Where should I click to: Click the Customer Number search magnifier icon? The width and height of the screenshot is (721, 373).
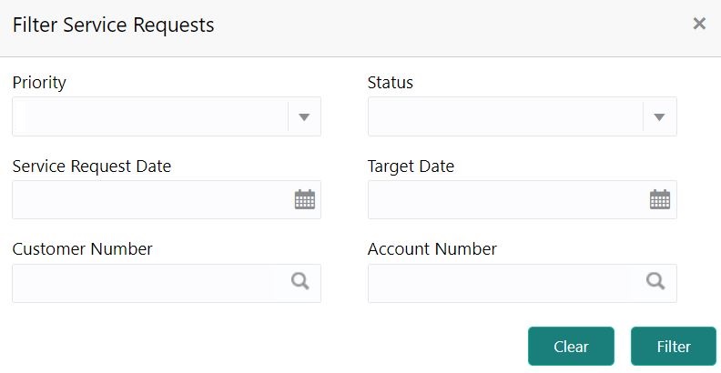pos(300,282)
